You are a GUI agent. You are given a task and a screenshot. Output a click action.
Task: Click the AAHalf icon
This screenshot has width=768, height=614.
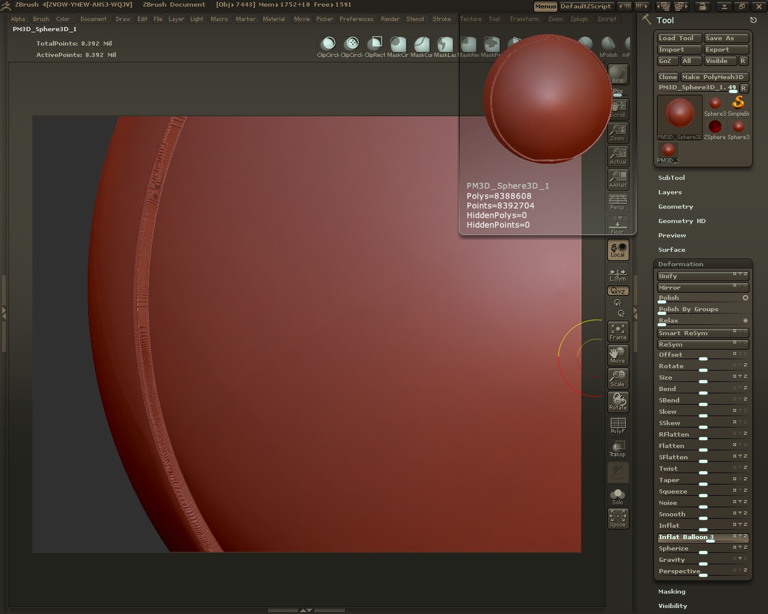[x=617, y=179]
